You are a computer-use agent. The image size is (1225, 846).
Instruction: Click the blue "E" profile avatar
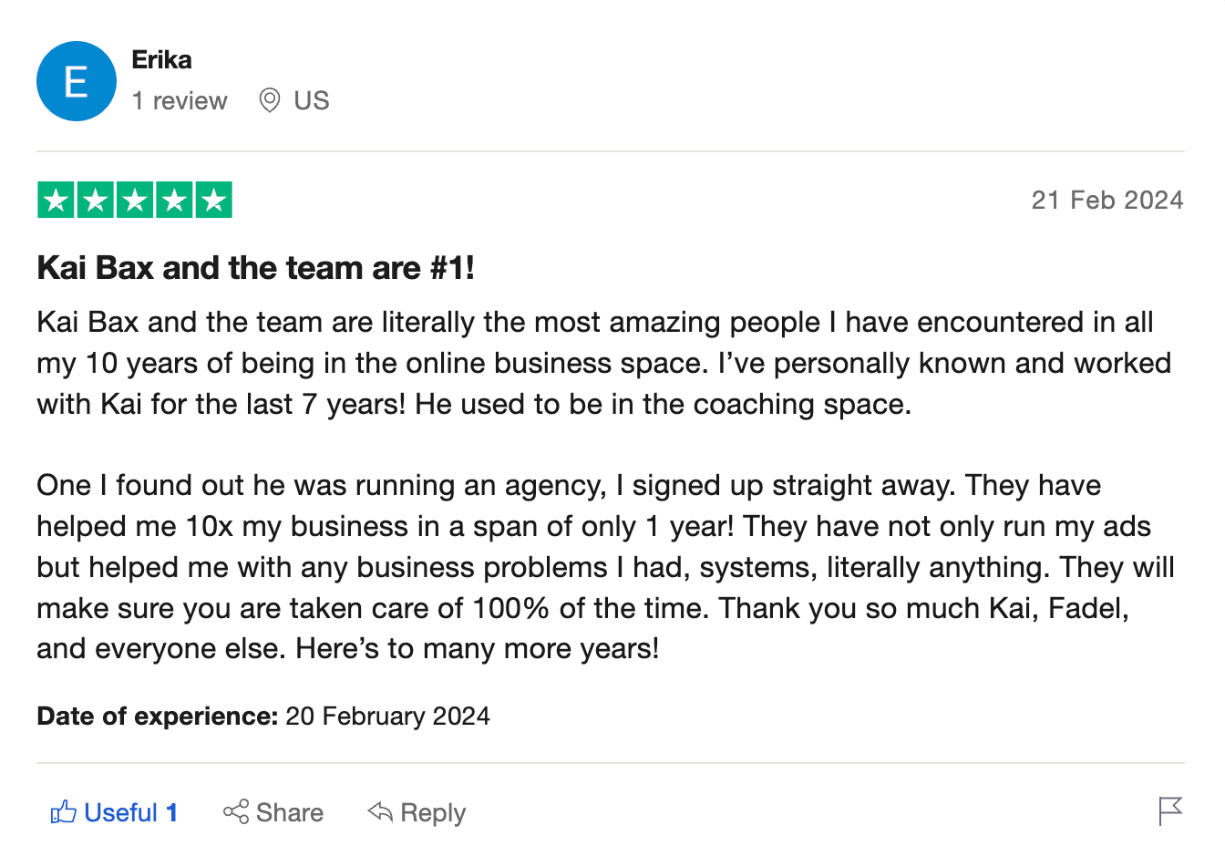click(x=77, y=81)
